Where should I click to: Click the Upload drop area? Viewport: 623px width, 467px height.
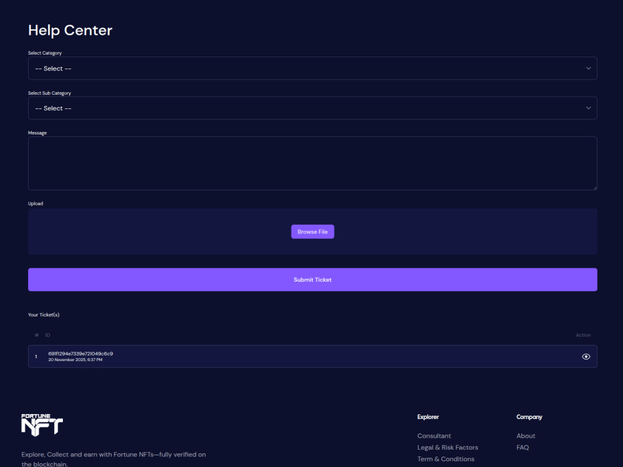[312, 232]
